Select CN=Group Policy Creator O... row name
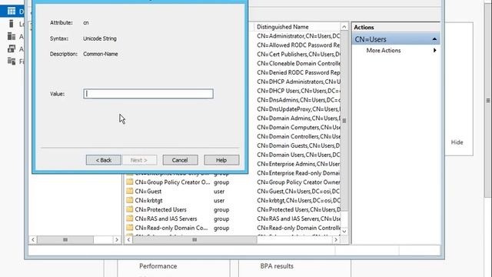The height and width of the screenshot is (277, 492). [x=172, y=182]
